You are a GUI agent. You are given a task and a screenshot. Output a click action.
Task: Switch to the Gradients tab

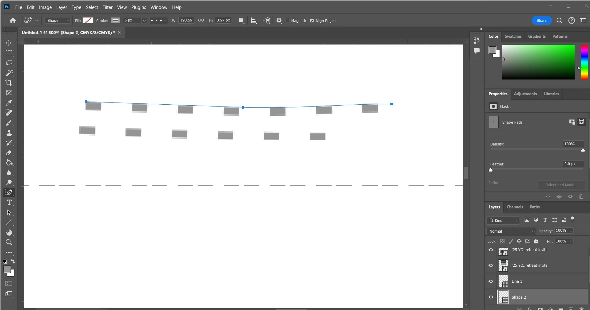point(537,36)
